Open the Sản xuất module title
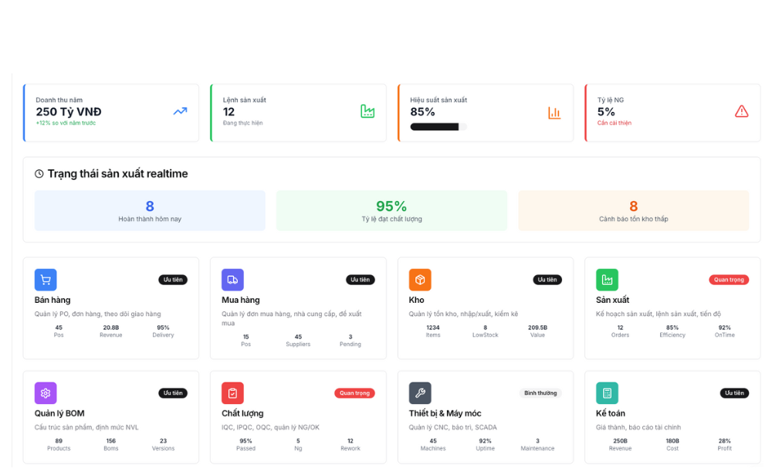 coord(612,300)
